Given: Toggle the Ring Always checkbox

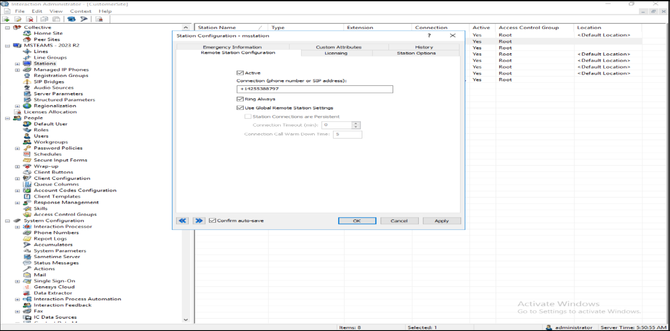Looking at the screenshot, I should coord(240,99).
